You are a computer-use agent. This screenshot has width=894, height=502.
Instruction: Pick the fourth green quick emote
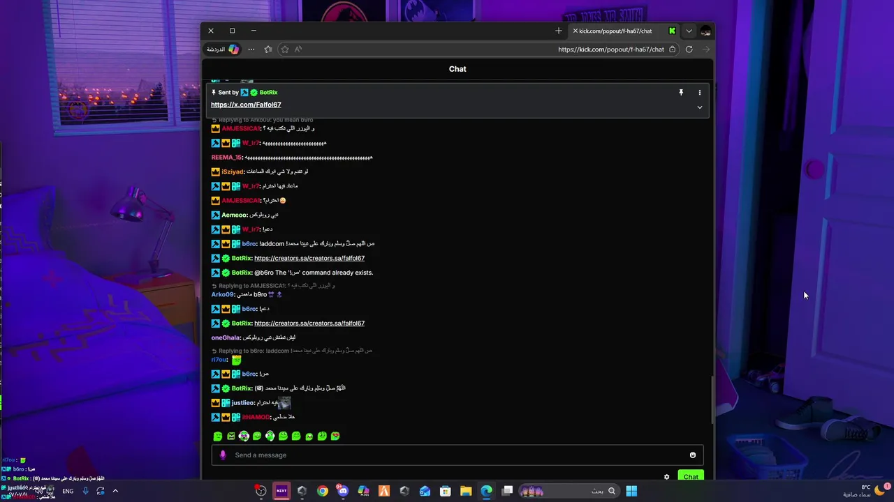257,436
